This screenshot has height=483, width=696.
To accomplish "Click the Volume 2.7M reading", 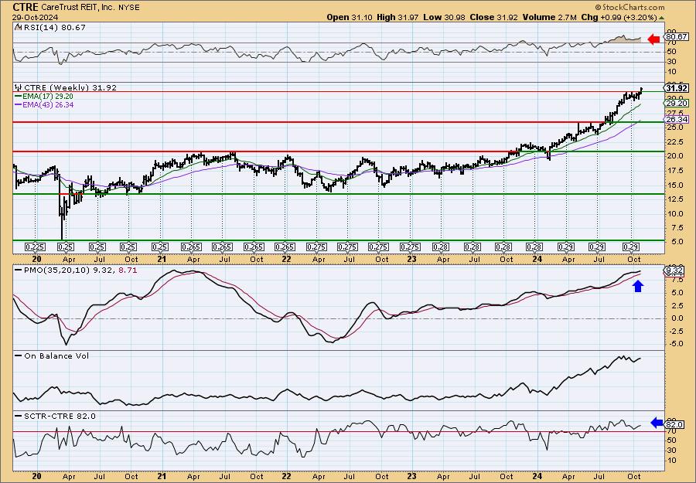I will 550,17.
